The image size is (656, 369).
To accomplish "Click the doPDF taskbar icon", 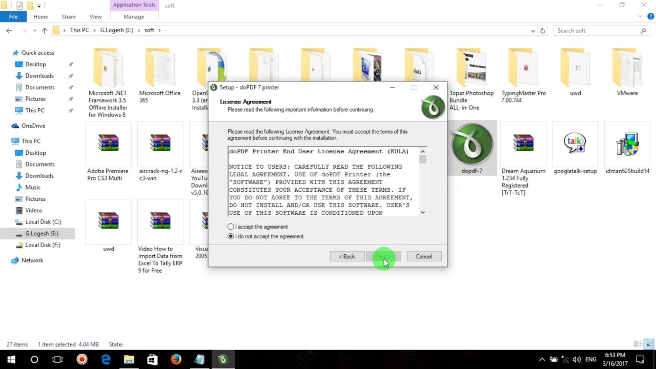I will [222, 359].
